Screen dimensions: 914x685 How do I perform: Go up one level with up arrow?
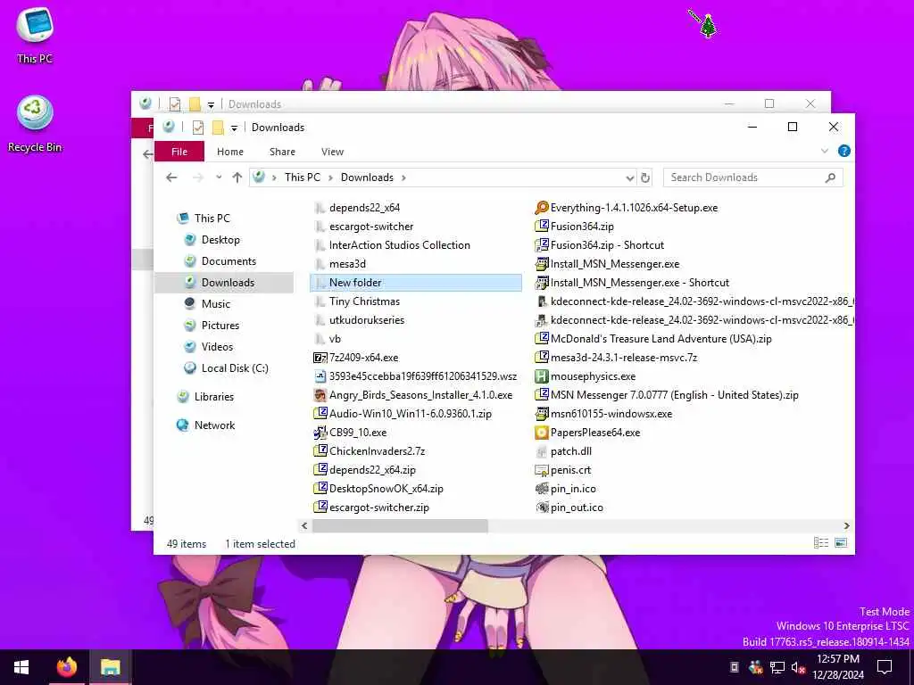(237, 177)
